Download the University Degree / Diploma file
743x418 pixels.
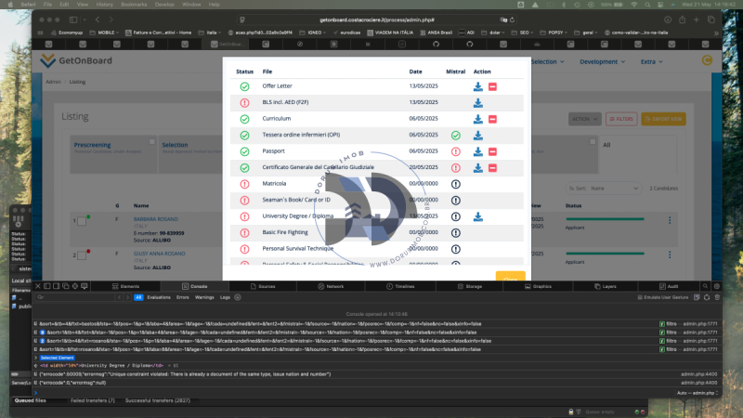pyautogui.click(x=477, y=216)
